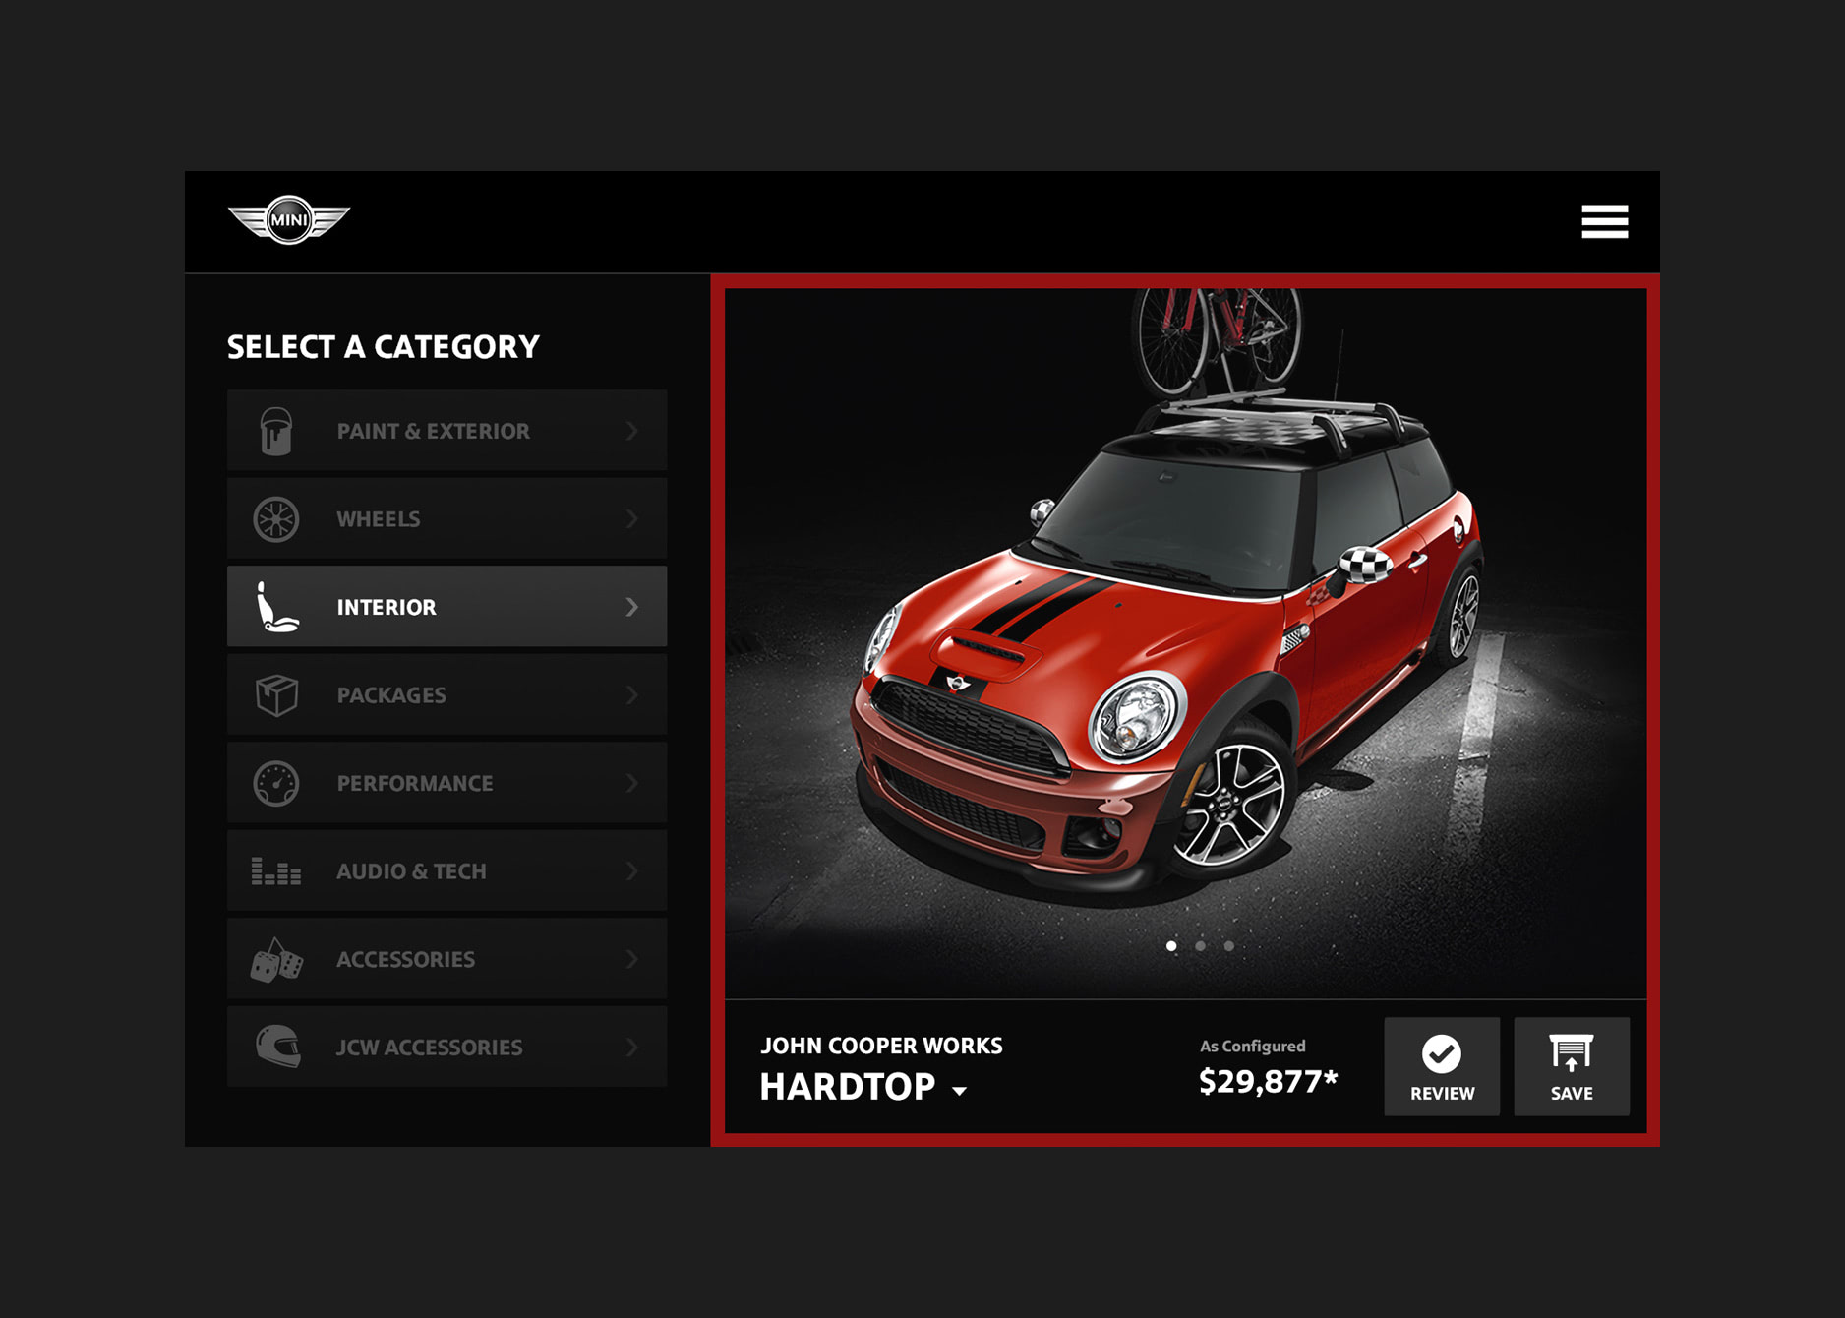Click the box package icon

click(276, 695)
